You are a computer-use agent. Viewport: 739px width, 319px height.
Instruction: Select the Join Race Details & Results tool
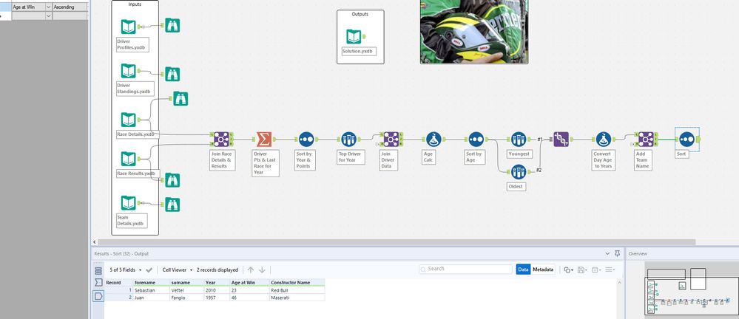[221, 140]
